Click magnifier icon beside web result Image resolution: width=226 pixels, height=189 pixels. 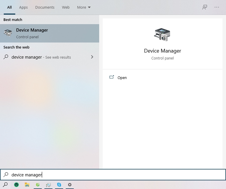coord(6,57)
